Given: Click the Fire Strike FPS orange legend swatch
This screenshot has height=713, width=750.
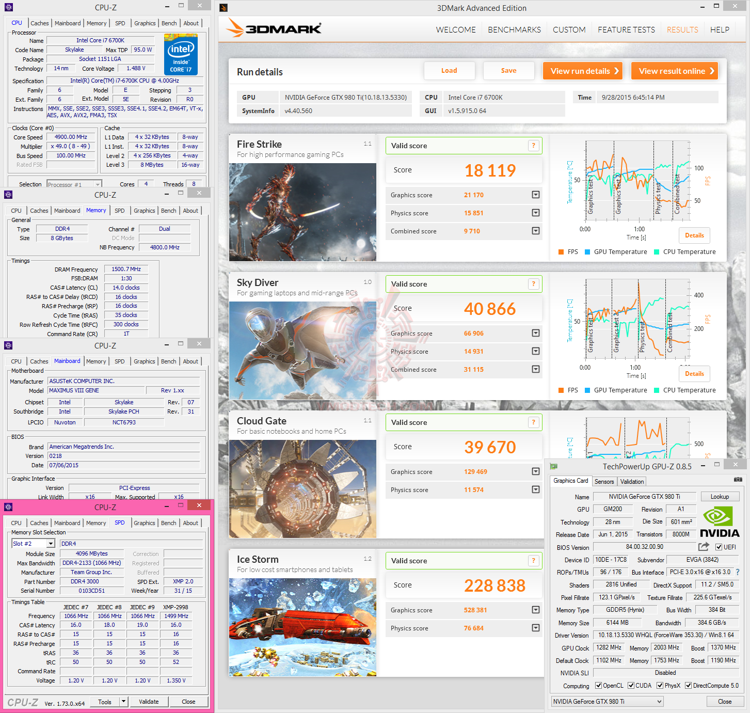Looking at the screenshot, I should 561,252.
